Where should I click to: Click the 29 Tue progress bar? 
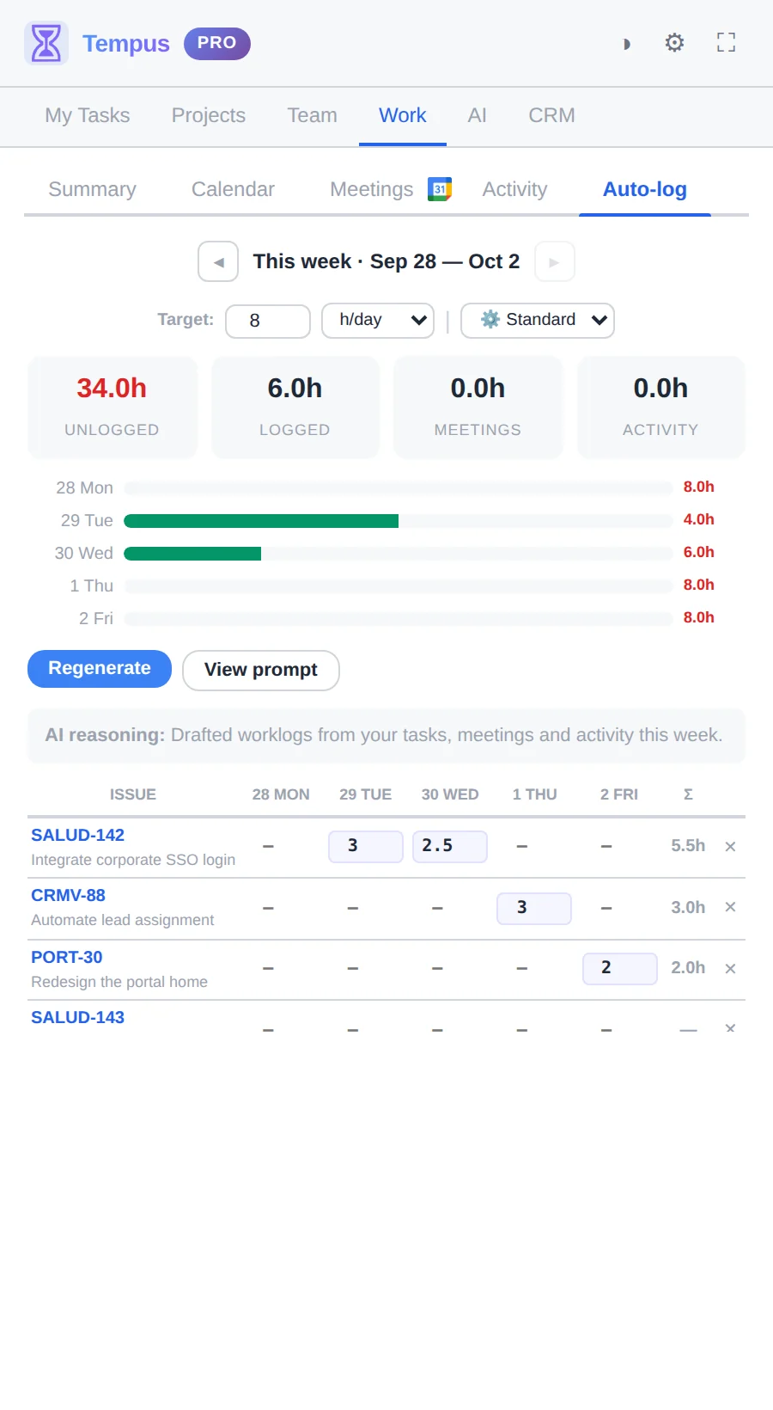coord(399,520)
